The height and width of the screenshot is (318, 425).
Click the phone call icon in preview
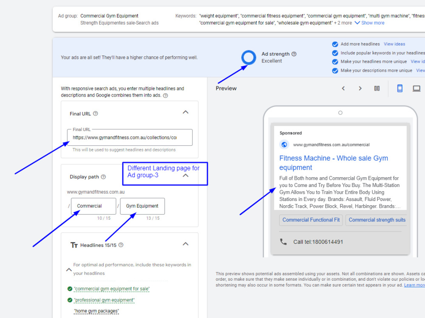point(283,242)
